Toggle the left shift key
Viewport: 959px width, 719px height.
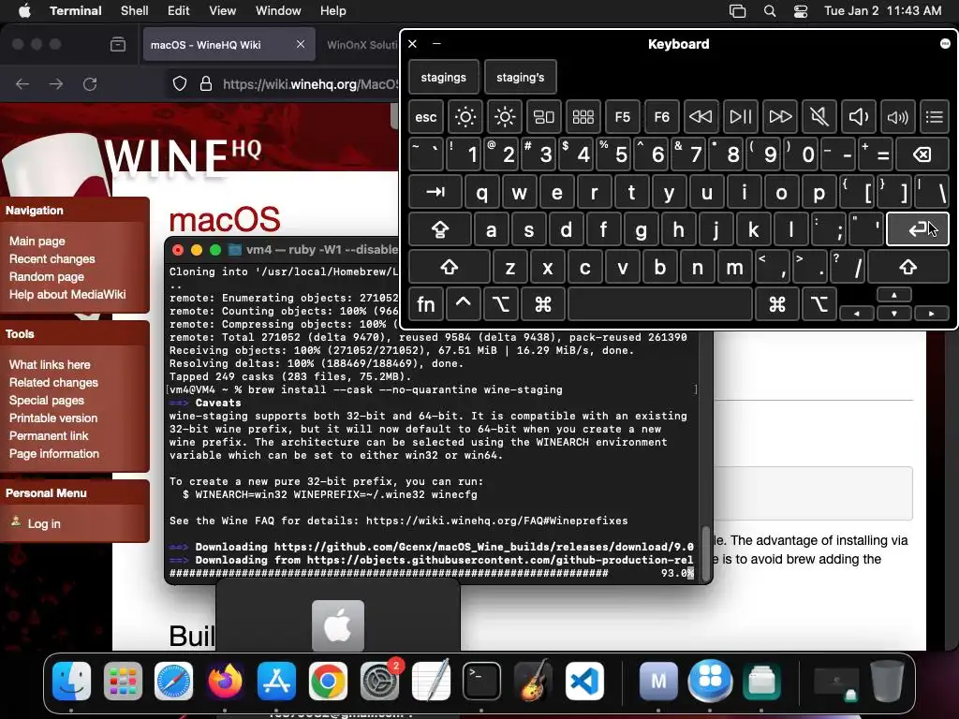pyautogui.click(x=449, y=267)
